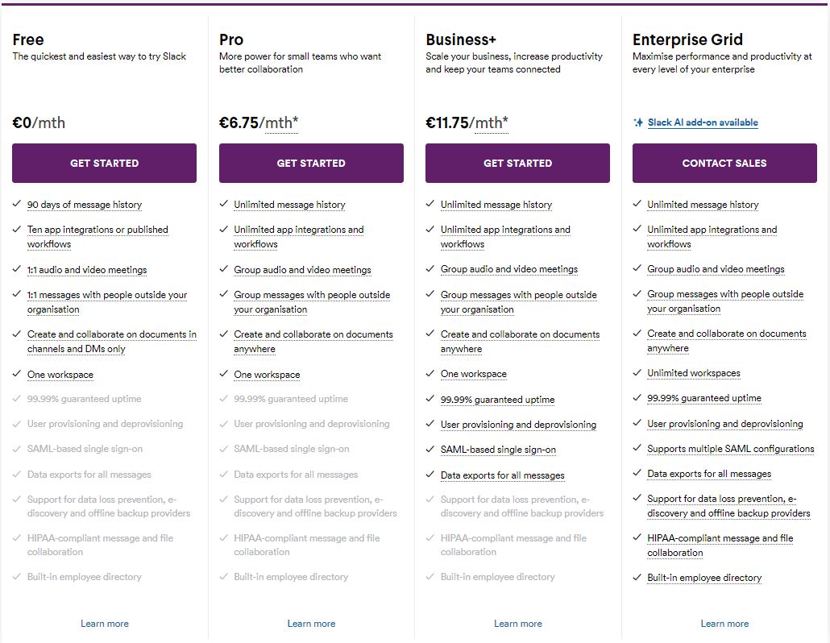Click greyed checkmark beside Pro 99.99% guaranteed uptime
This screenshot has height=643, width=830.
(224, 399)
